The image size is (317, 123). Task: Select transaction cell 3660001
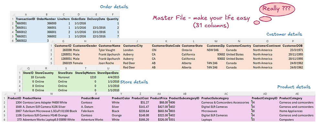point(25,23)
